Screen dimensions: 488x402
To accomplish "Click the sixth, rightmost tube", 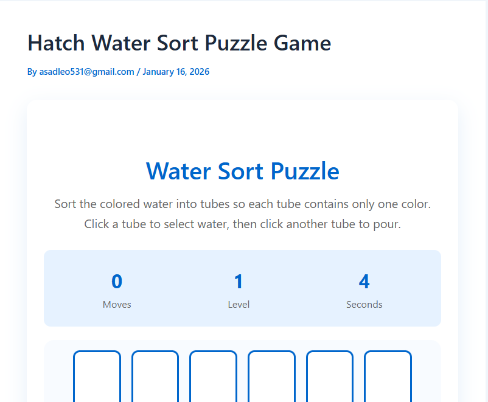I will (388, 376).
